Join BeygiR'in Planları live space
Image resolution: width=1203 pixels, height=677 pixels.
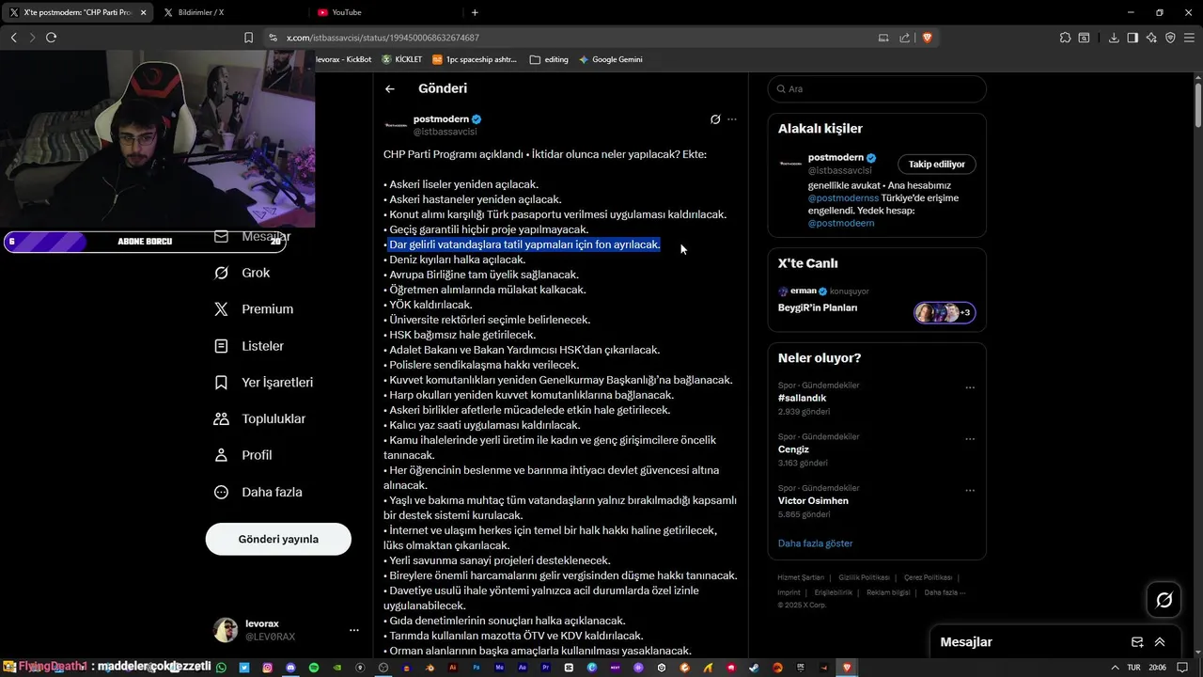tap(818, 307)
